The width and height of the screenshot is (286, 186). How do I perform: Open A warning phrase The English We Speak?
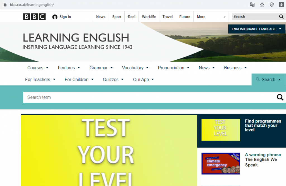(263, 160)
